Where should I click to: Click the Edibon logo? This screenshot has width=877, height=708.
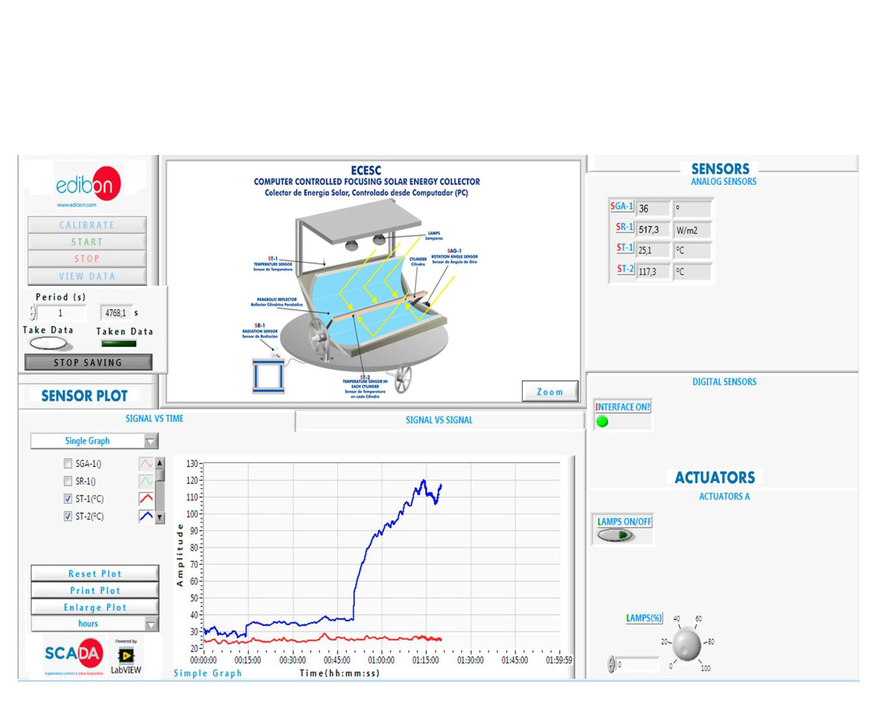coord(88,184)
